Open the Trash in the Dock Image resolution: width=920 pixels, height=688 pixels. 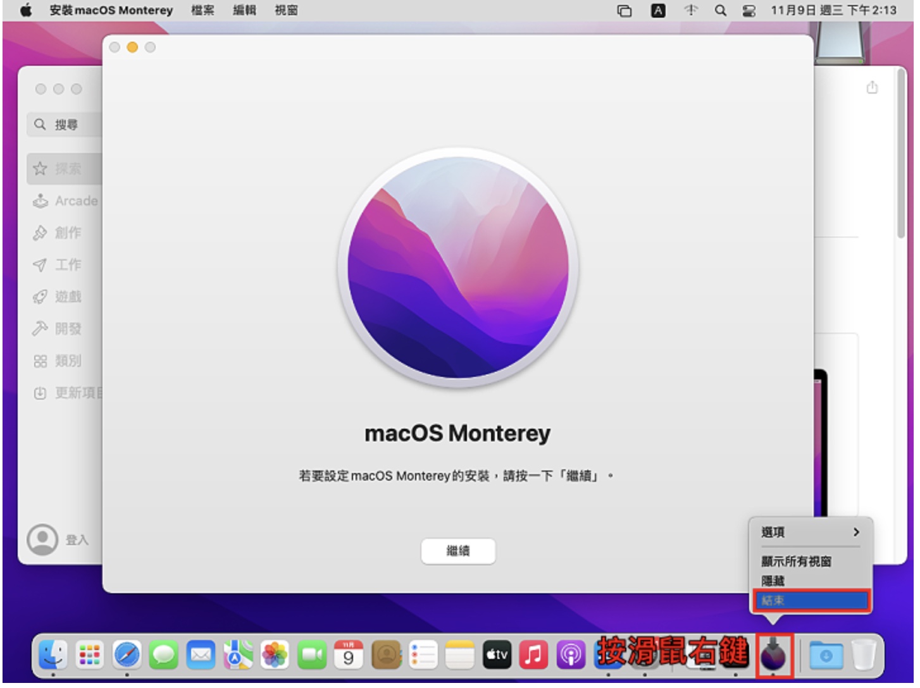tap(864, 655)
